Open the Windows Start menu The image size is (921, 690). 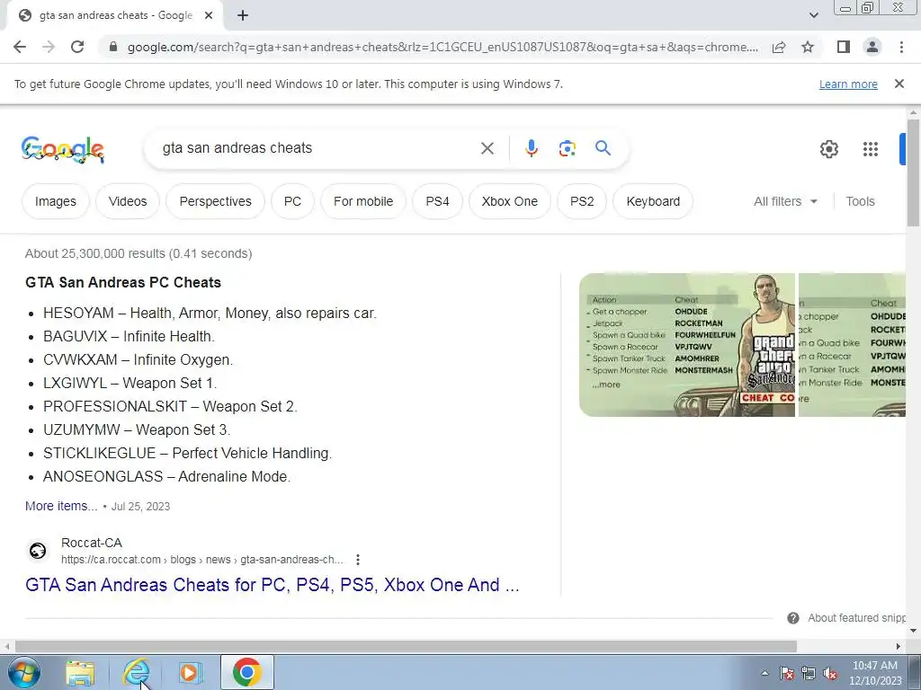tap(24, 672)
